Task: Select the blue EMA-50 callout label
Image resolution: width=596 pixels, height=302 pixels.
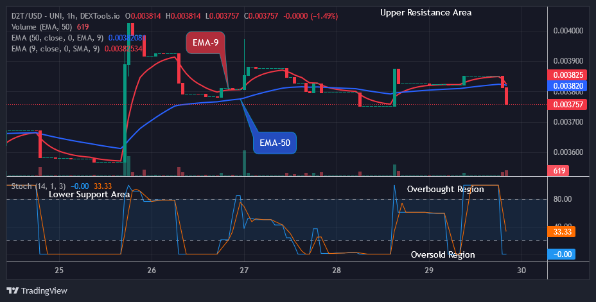Action: click(275, 143)
